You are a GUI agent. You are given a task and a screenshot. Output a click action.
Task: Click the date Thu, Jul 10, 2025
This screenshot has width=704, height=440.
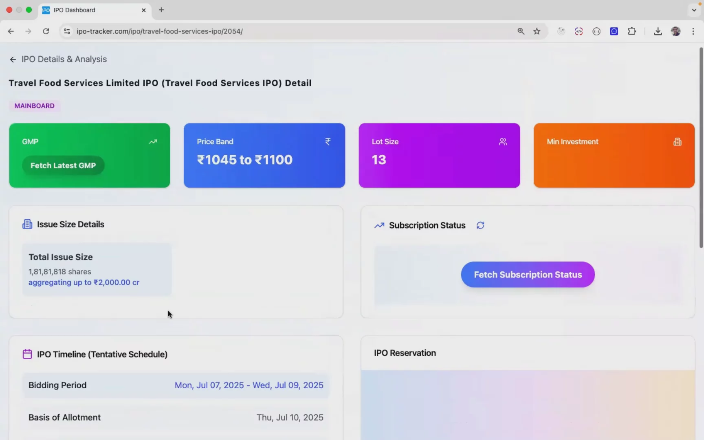click(290, 418)
